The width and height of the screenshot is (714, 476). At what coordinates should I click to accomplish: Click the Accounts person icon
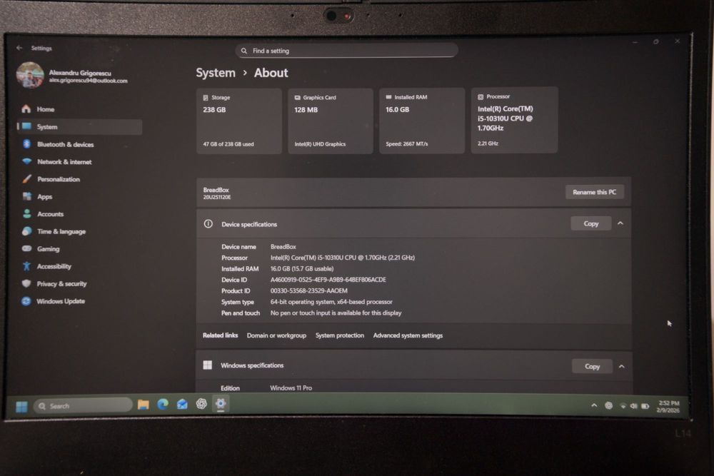coord(27,214)
